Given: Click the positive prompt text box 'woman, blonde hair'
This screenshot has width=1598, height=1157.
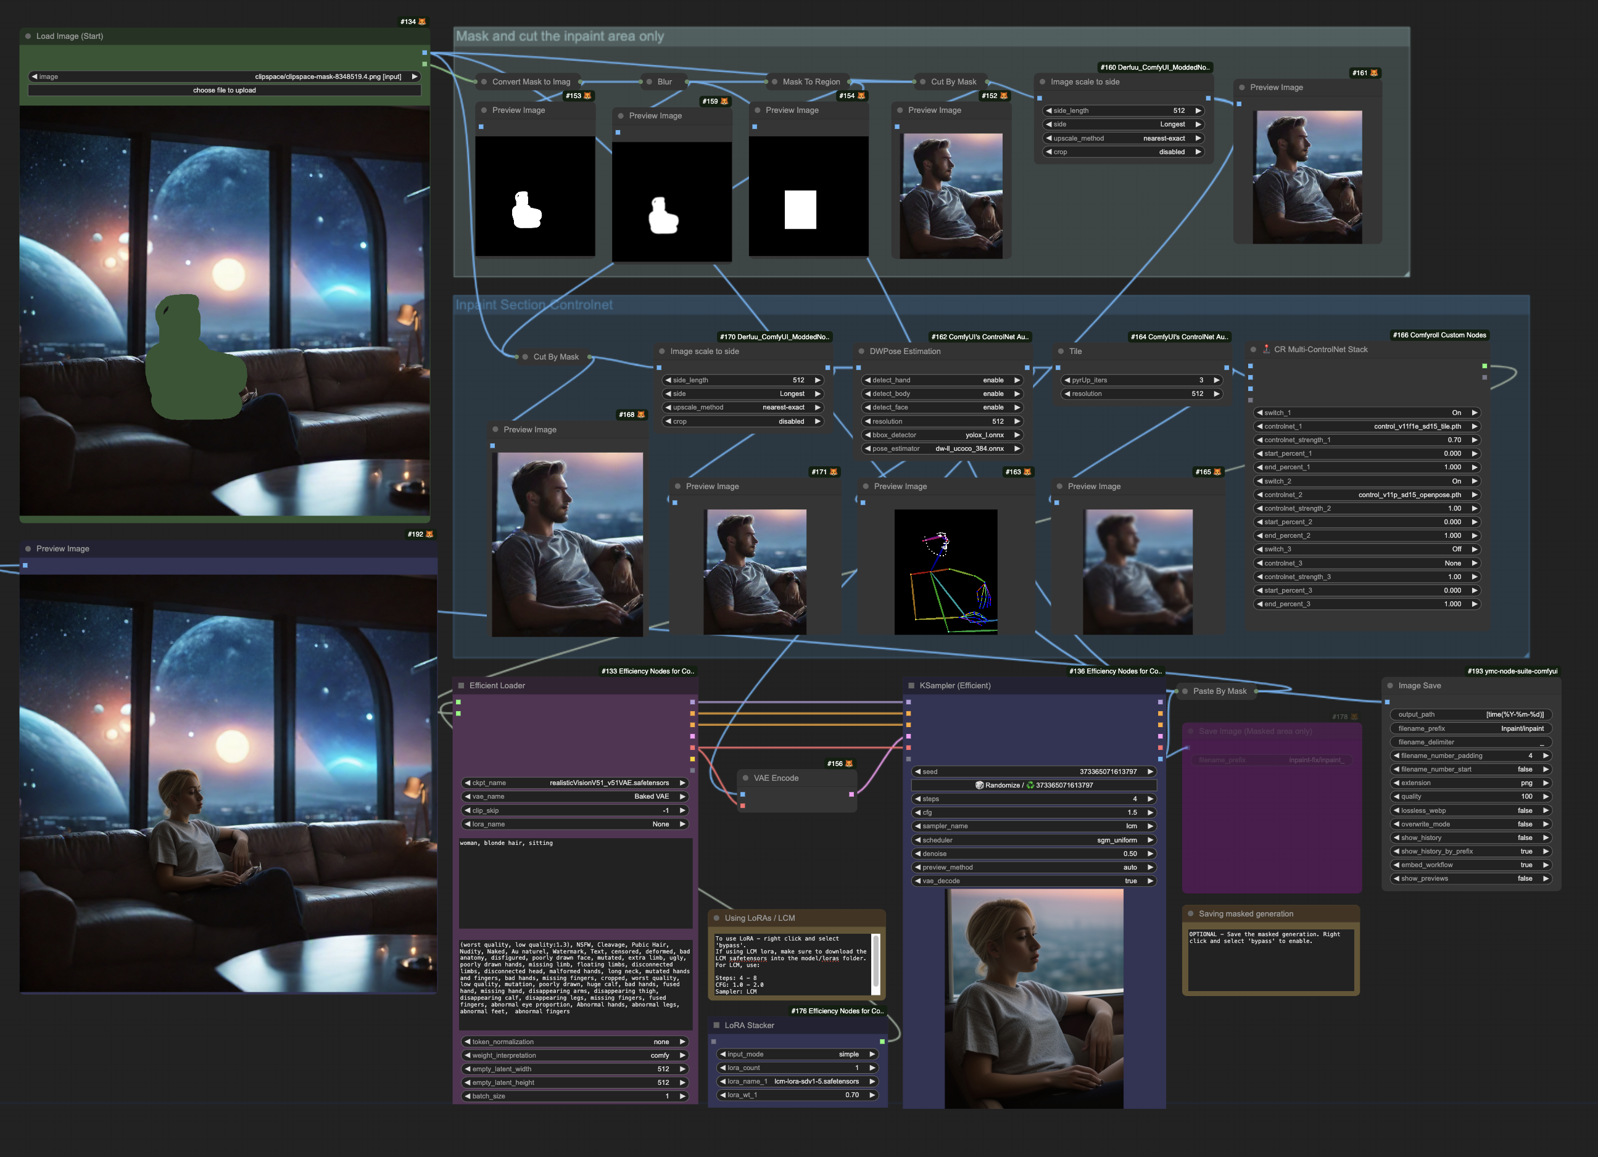Looking at the screenshot, I should (574, 880).
